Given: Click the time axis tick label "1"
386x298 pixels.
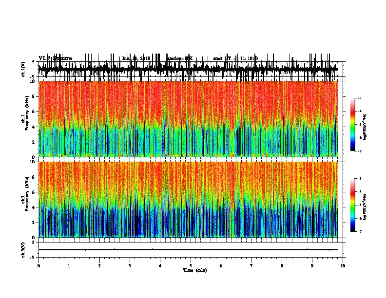Looking at the screenshot, I should click(x=69, y=266).
